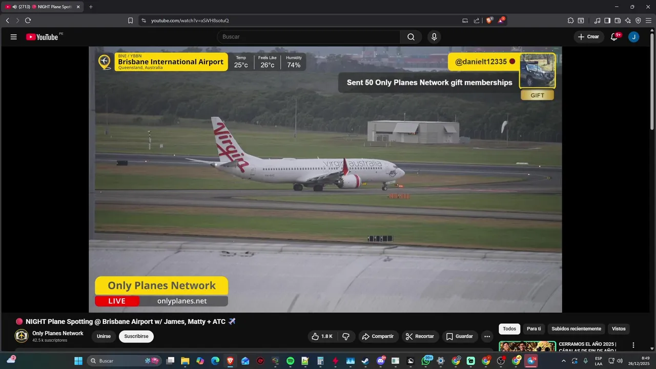Open YouTube notifications bell
The height and width of the screenshot is (369, 656).
614,37
